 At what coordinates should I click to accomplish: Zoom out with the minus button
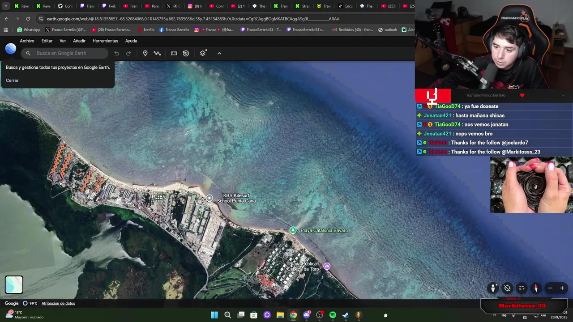point(550,288)
